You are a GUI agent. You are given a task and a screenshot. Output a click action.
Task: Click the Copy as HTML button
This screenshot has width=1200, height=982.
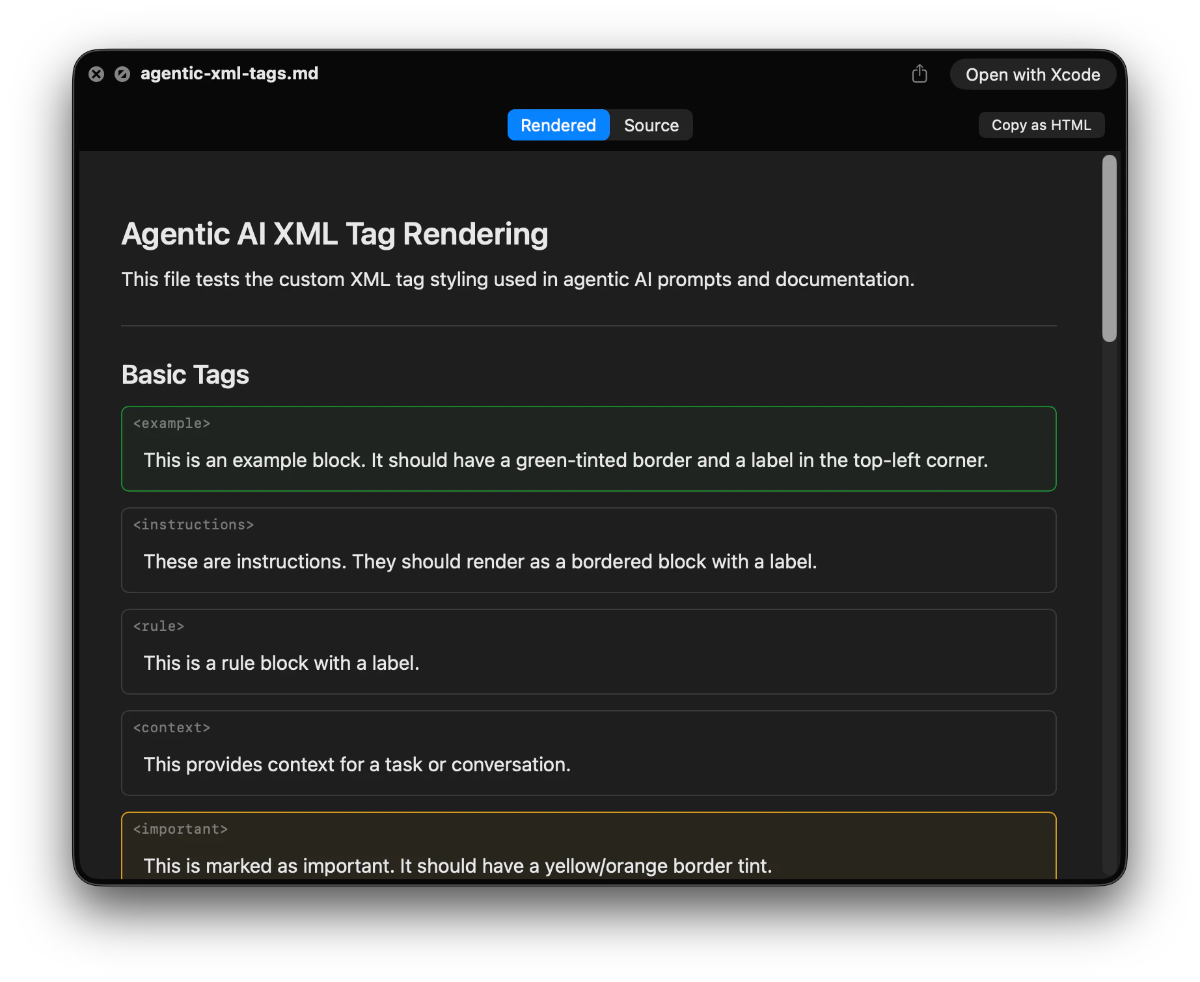click(1041, 125)
